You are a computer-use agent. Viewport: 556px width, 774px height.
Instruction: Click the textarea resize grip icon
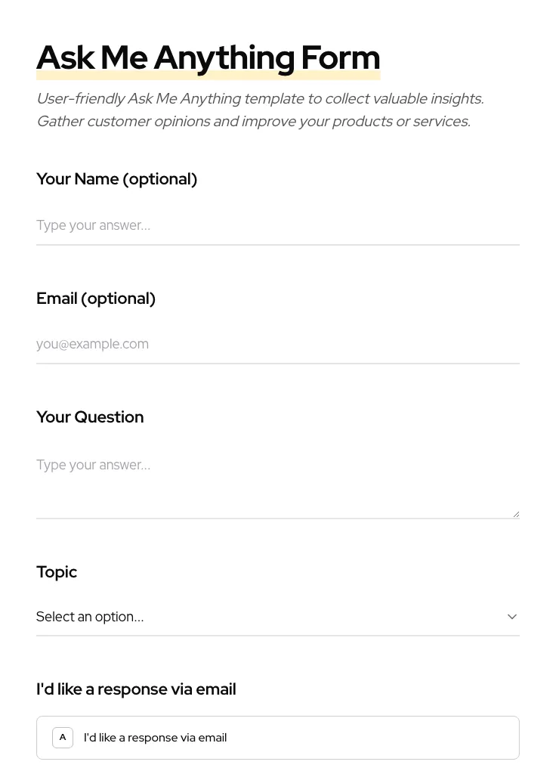click(516, 512)
